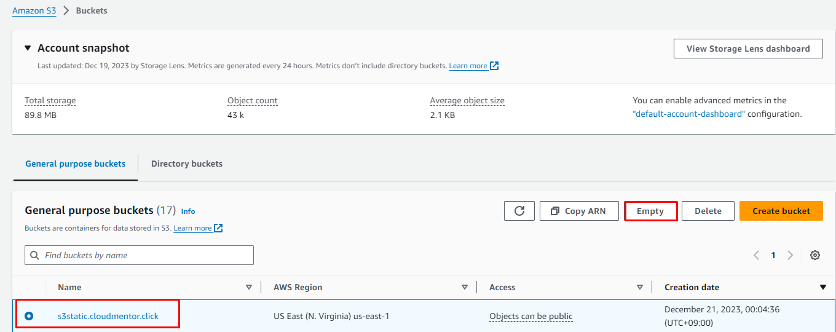Sort by Access column arrow
This screenshot has height=332, width=836.
click(640, 287)
